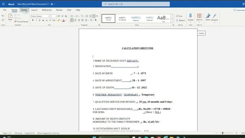Toggle Strikethrough formatting
The height and width of the screenshot is (138, 245).
43,20
